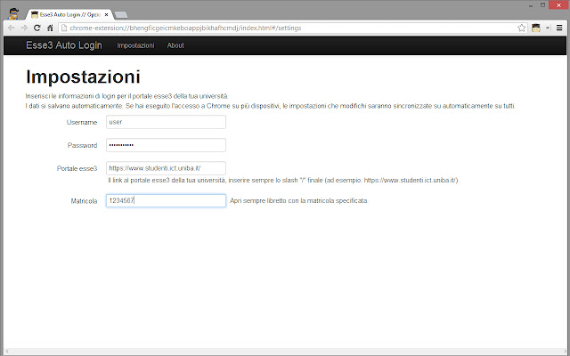Image resolution: width=570 pixels, height=356 pixels.
Task: Click the Username label
Action: 82,123
